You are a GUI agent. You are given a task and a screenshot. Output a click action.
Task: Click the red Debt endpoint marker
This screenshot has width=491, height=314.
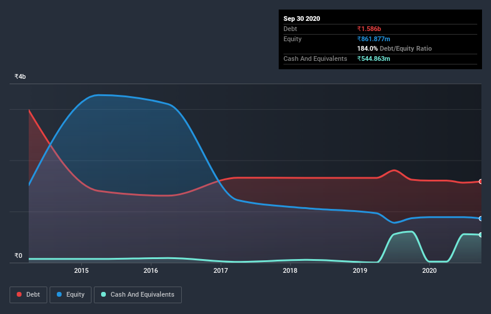(x=481, y=181)
